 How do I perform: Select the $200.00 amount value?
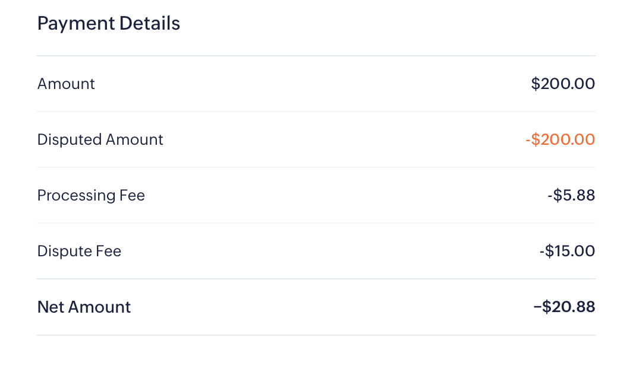pyautogui.click(x=563, y=84)
